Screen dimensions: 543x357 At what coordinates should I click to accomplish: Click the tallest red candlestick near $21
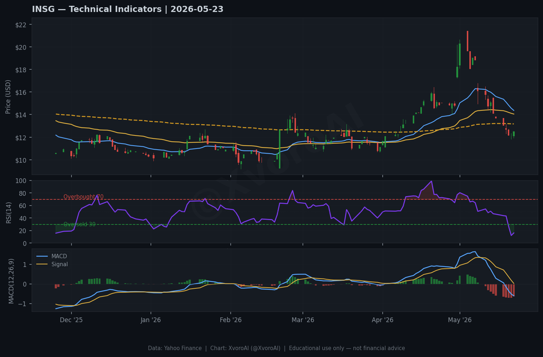[468, 41]
